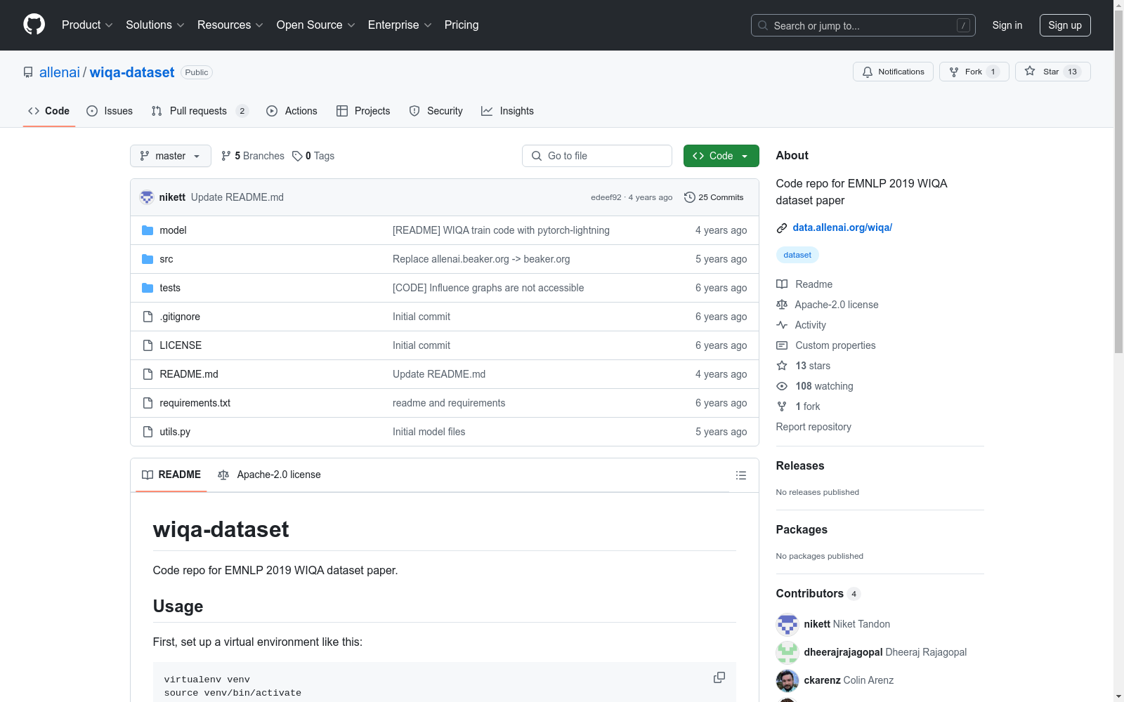1124x702 pixels.
Task: Click the watching eye icon
Action: (x=782, y=386)
